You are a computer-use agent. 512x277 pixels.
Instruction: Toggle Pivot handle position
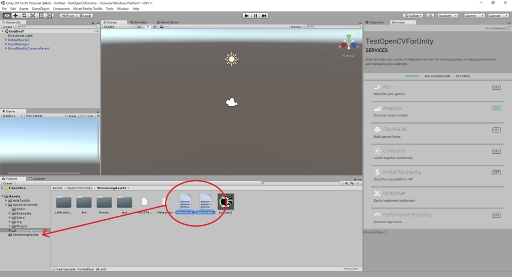(68, 15)
